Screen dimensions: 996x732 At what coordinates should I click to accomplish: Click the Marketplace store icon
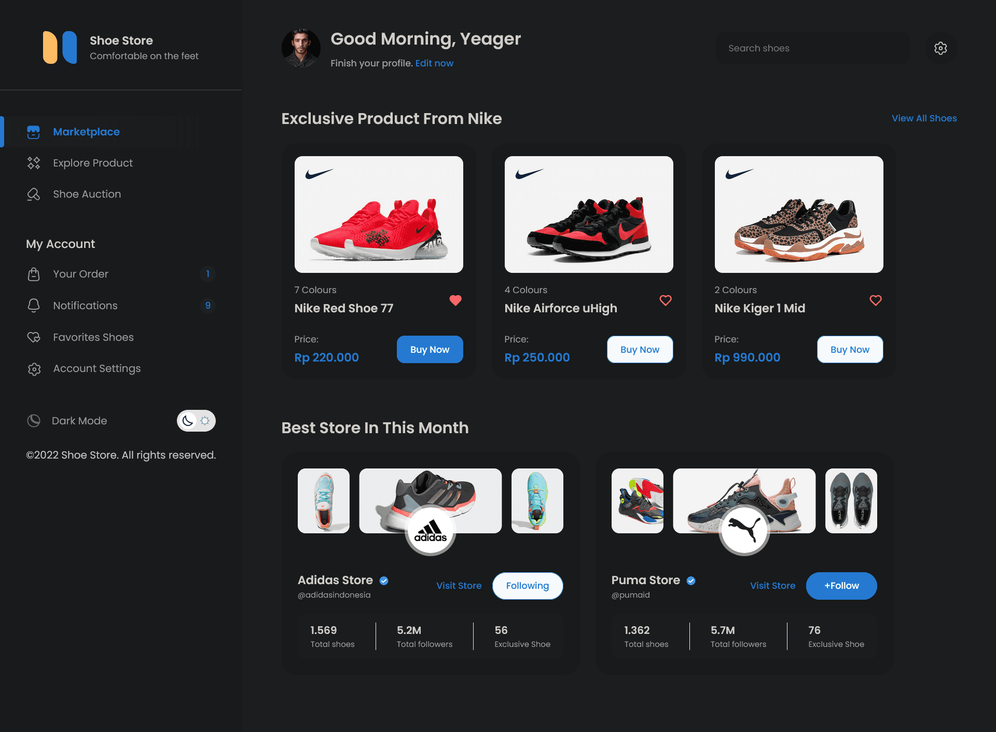pyautogui.click(x=34, y=132)
